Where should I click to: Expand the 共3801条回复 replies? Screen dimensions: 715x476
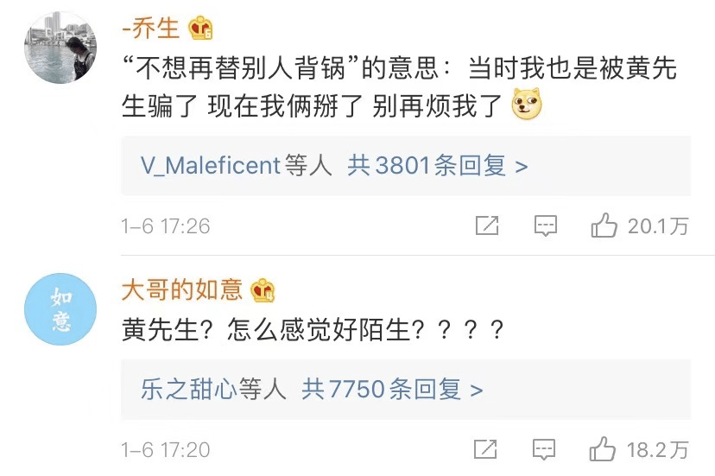(437, 166)
